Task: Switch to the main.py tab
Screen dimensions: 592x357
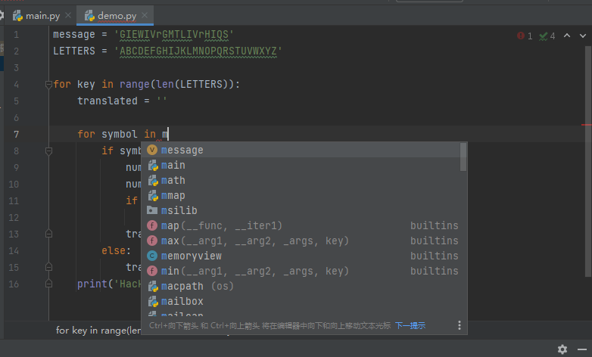Action: tap(37, 16)
